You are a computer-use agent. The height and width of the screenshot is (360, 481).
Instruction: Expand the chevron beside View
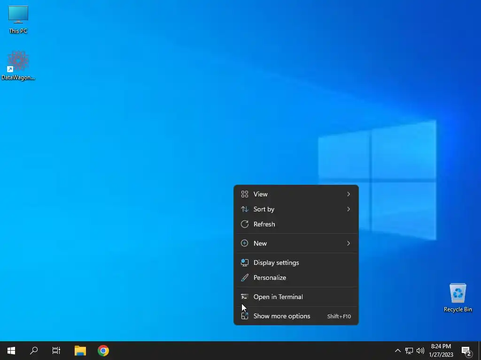point(349,194)
